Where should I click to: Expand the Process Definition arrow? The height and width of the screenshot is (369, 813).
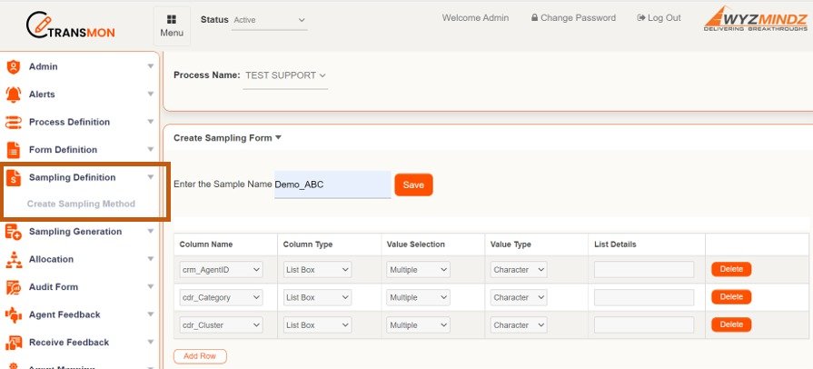pyautogui.click(x=151, y=122)
